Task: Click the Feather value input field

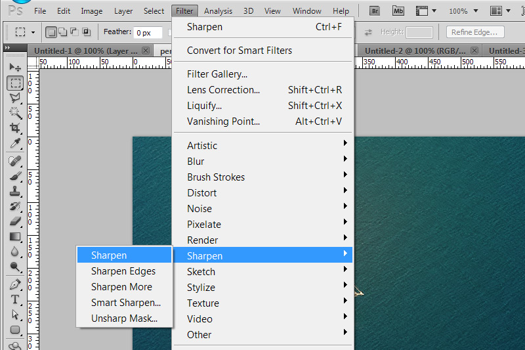Action: click(149, 32)
